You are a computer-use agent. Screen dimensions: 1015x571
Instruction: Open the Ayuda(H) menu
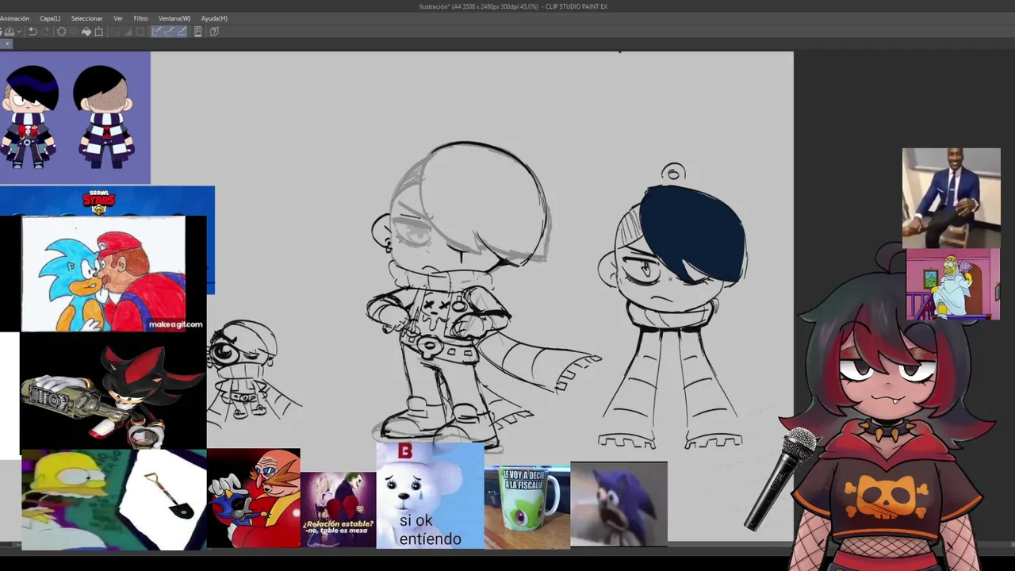(x=214, y=18)
